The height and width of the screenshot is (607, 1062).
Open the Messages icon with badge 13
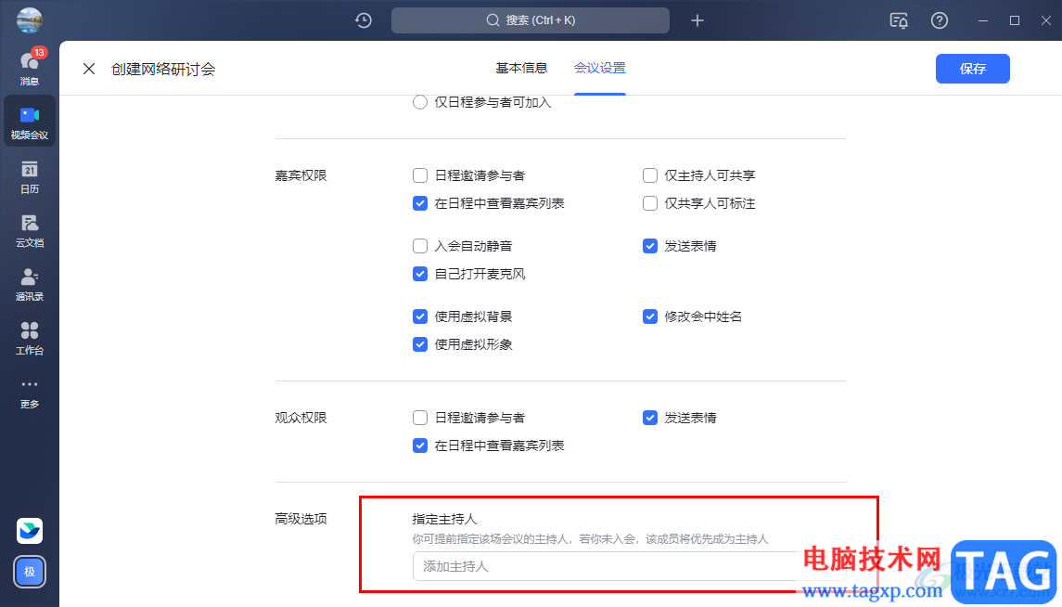coord(29,68)
